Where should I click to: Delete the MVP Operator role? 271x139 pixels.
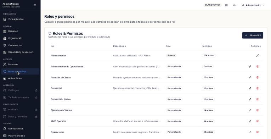[257, 121]
